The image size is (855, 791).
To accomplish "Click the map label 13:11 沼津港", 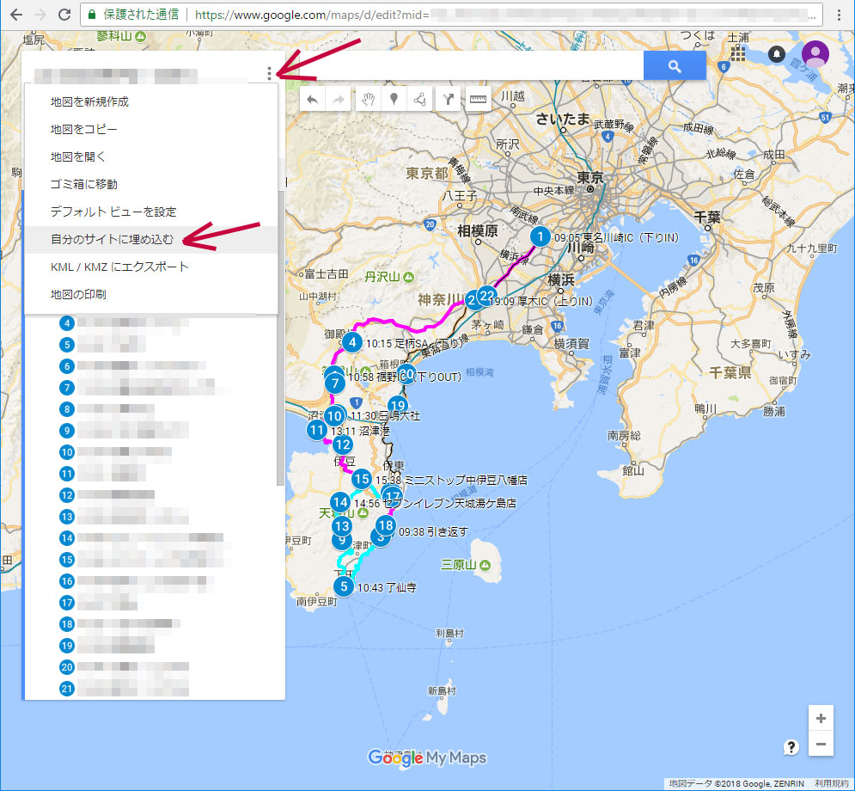I will [360, 431].
